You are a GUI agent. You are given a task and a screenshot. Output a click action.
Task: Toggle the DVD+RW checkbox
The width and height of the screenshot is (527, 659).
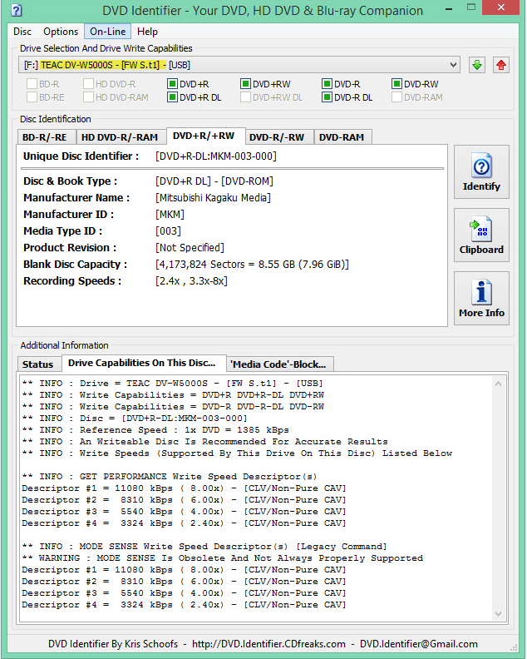[246, 84]
